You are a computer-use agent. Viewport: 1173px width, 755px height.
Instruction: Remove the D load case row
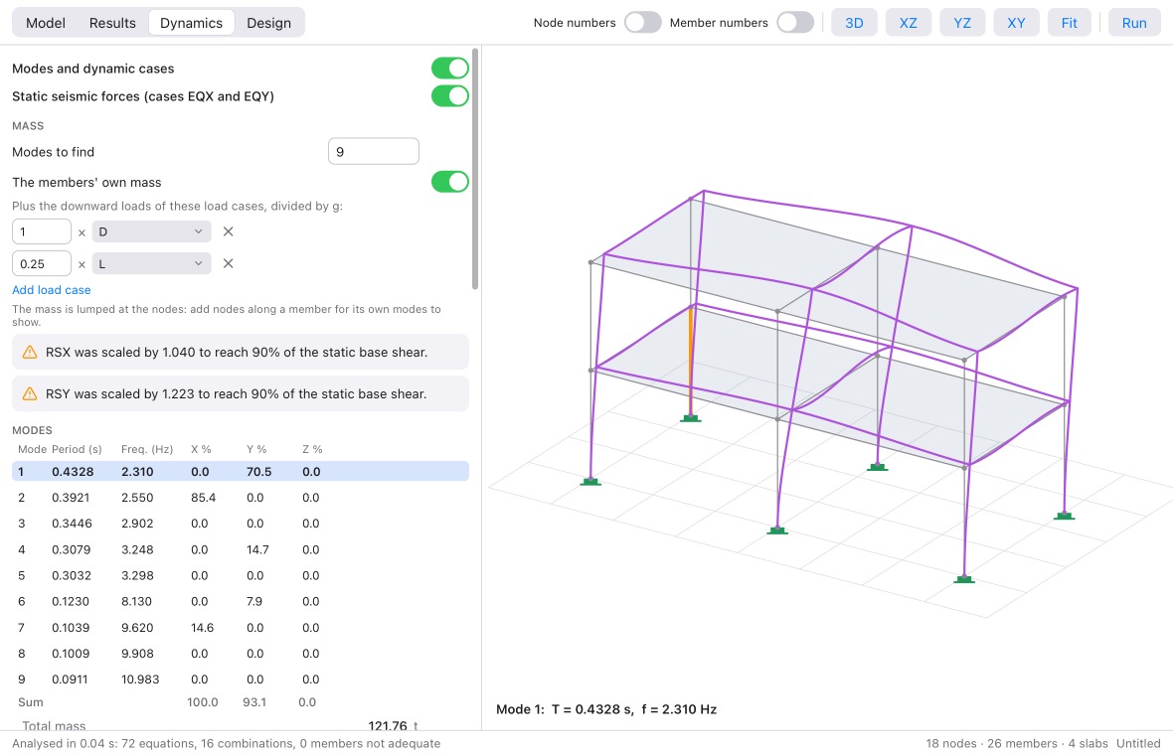(229, 231)
